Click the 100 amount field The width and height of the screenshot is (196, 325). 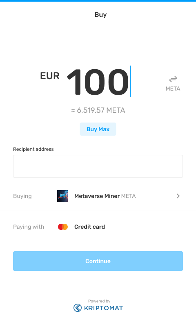[98, 82]
